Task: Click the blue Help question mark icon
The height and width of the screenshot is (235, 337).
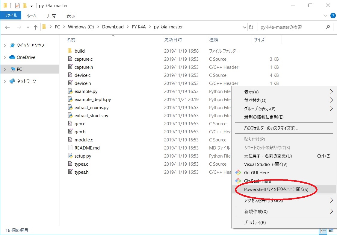Action: click(333, 16)
